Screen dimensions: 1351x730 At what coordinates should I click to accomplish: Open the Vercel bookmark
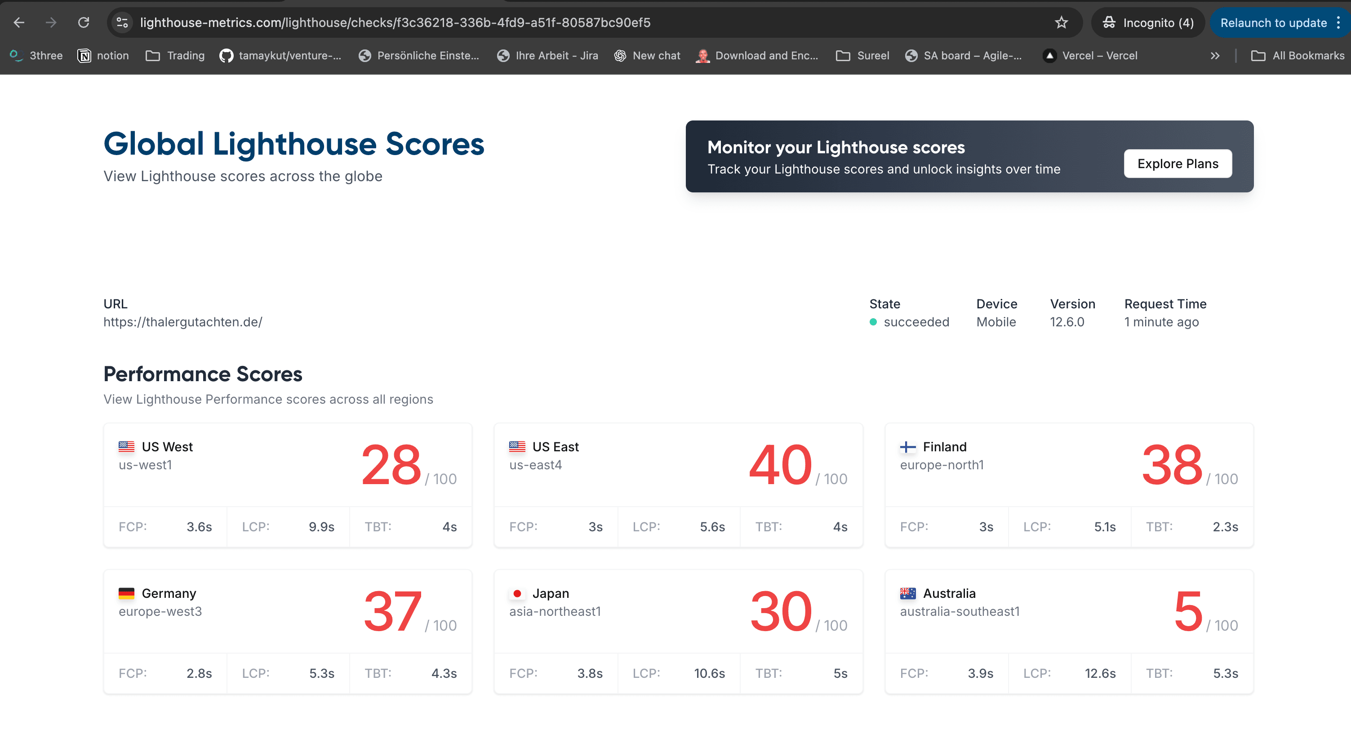pos(1090,55)
